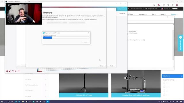Click the Creality Slicer printer thumbnail

[x=136, y=82]
